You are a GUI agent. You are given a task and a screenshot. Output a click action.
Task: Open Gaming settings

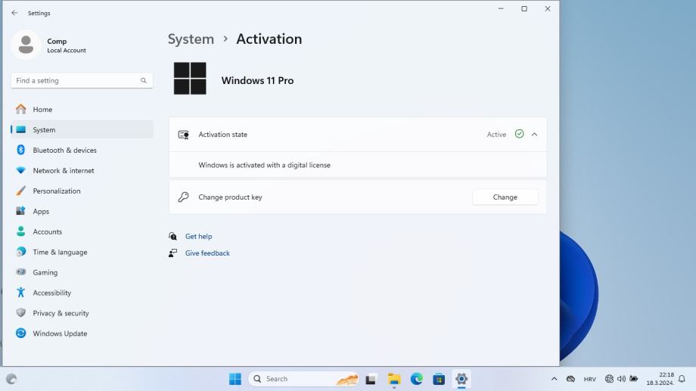pos(82,272)
